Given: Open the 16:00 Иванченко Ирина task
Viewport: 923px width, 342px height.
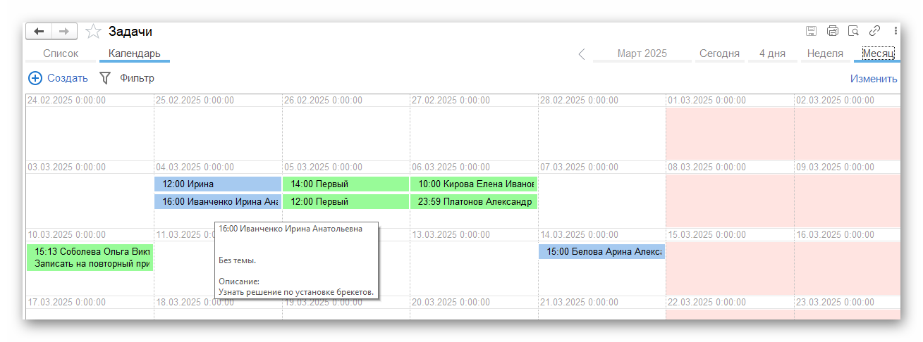Looking at the screenshot, I should click(218, 201).
